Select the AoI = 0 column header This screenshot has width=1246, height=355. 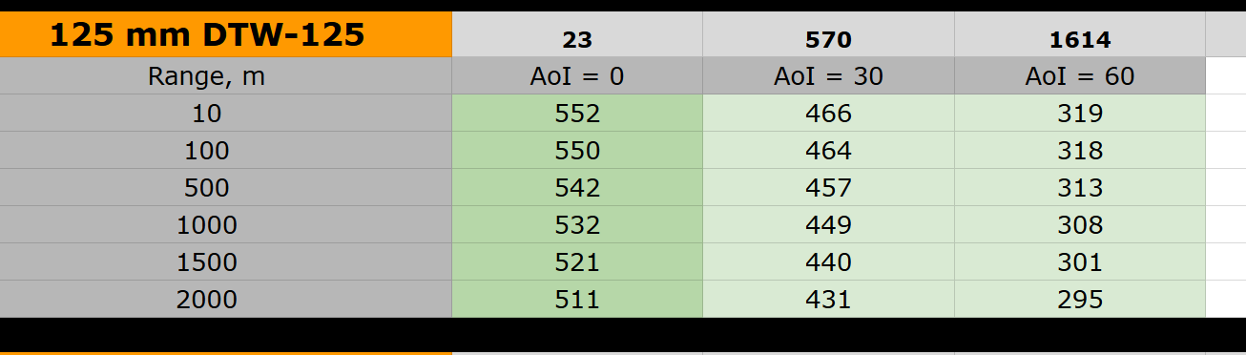(577, 76)
